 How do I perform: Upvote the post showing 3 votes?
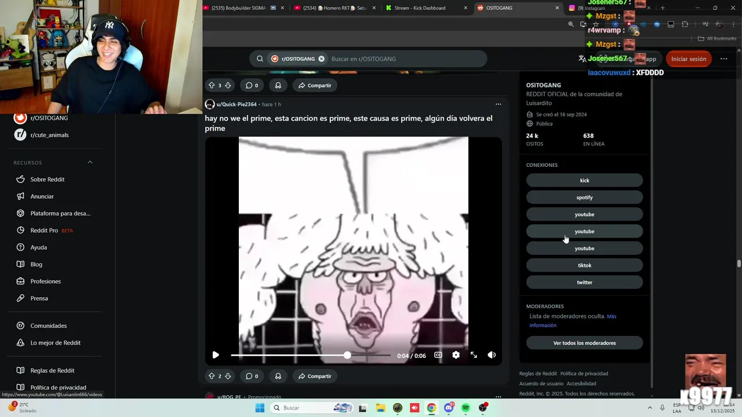212,85
